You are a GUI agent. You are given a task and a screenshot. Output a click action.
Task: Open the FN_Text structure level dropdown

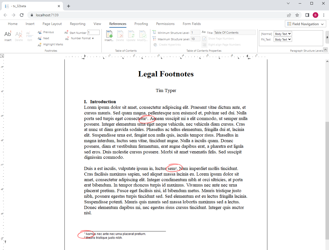point(283,40)
